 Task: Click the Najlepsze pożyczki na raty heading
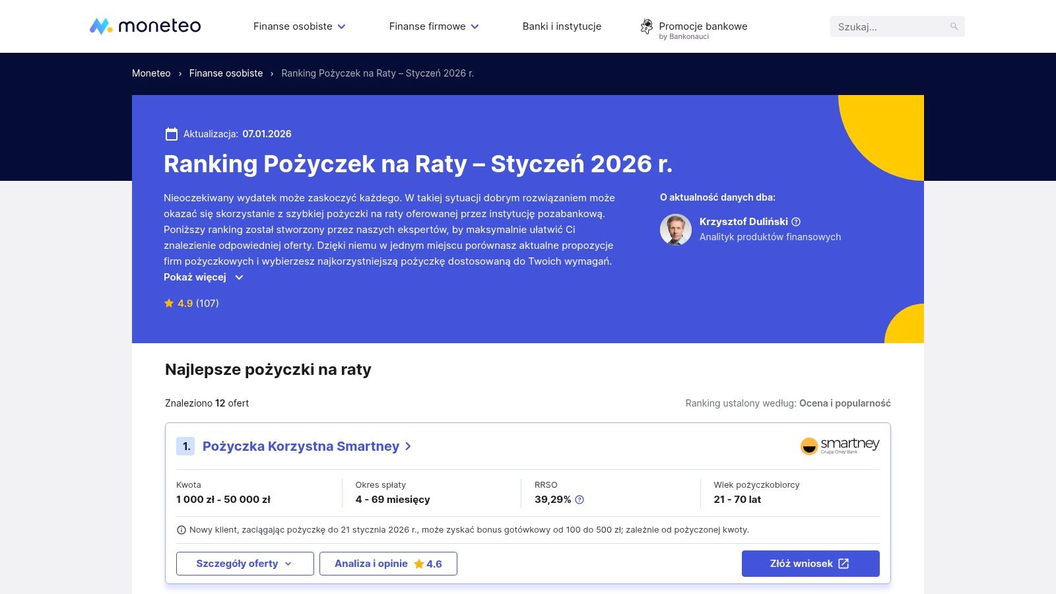(x=268, y=370)
